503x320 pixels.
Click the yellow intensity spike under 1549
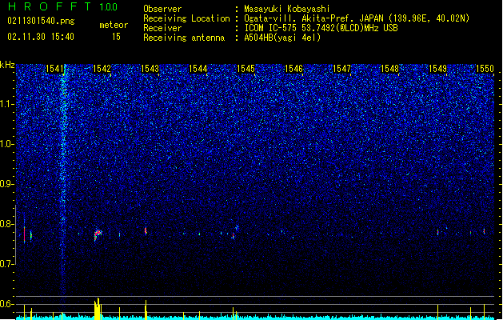(x=438, y=312)
